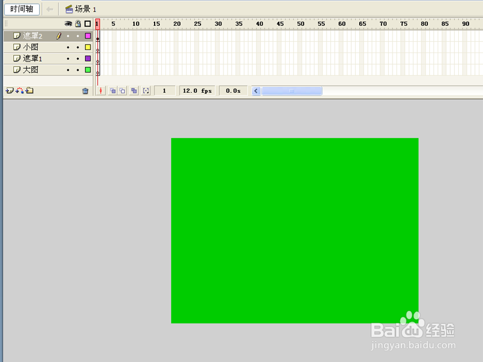This screenshot has width=483, height=362.
Task: Click the 0.0s elapsed time field
Action: pyautogui.click(x=233, y=91)
